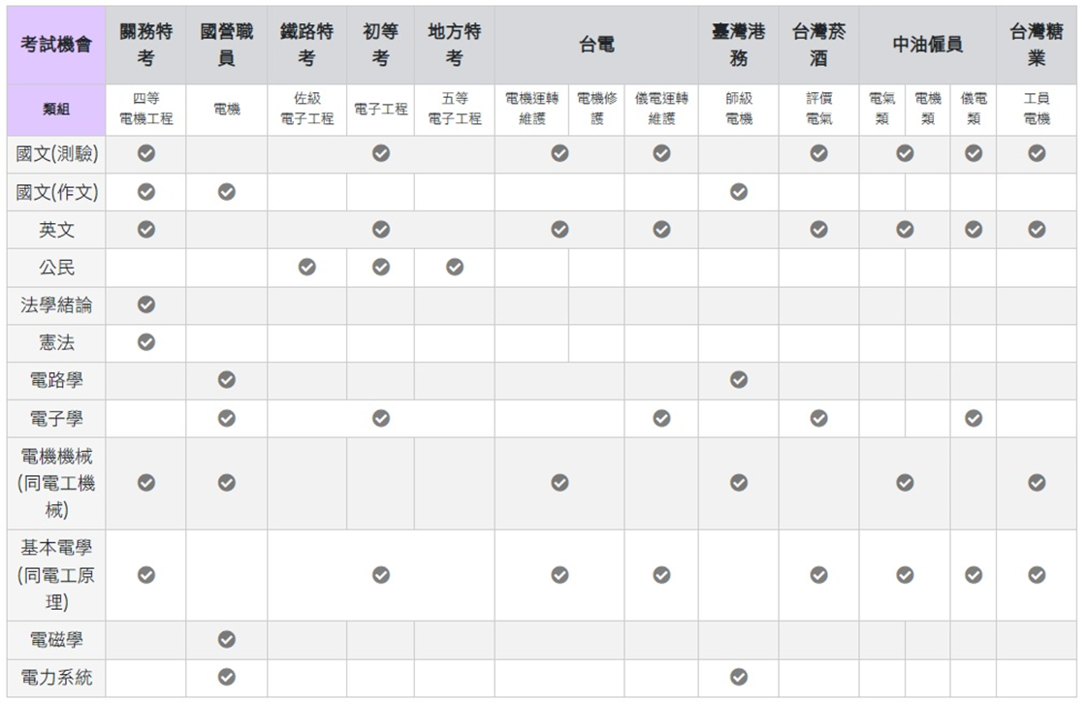Click the 英文 check mark under 初等考
1088x703 pixels.
(381, 230)
